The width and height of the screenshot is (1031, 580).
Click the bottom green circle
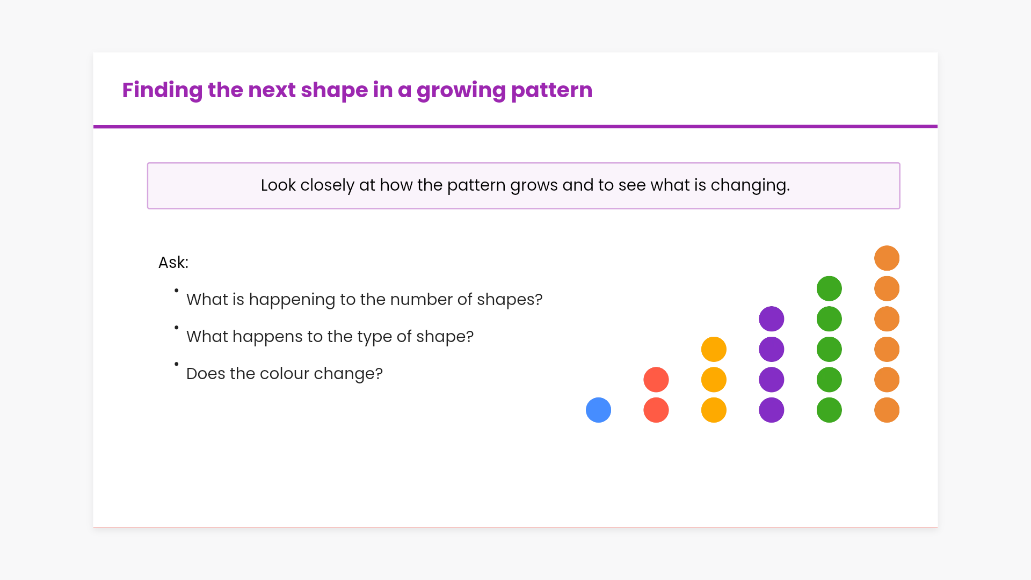pos(829,410)
